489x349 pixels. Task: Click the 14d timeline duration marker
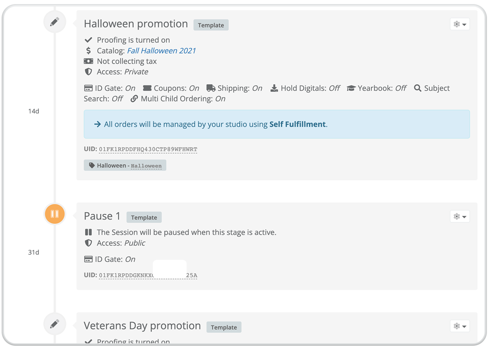33,111
